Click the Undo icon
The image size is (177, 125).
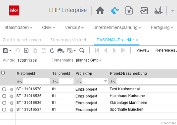(18, 50)
